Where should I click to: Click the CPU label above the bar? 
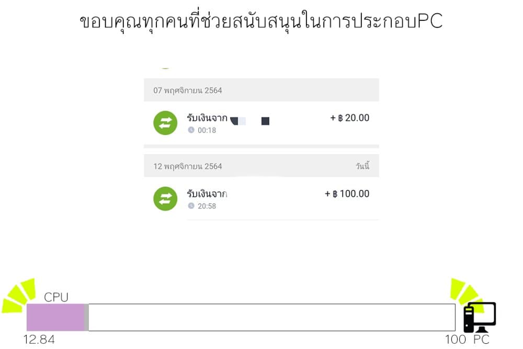[56, 297]
